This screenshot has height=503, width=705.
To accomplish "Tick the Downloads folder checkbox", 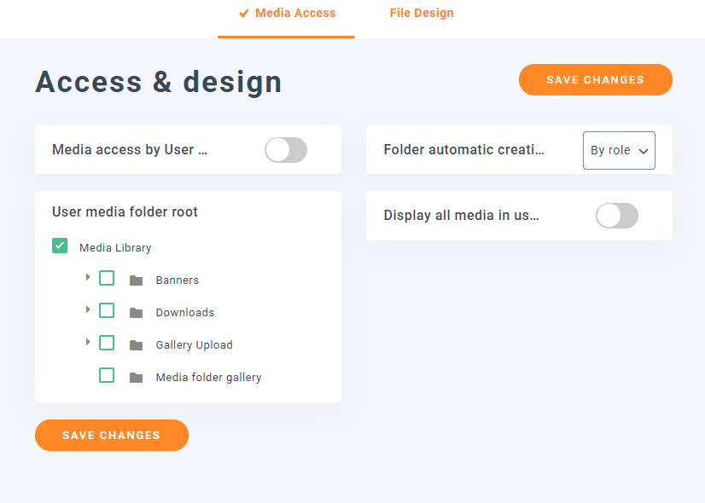I will 107,310.
